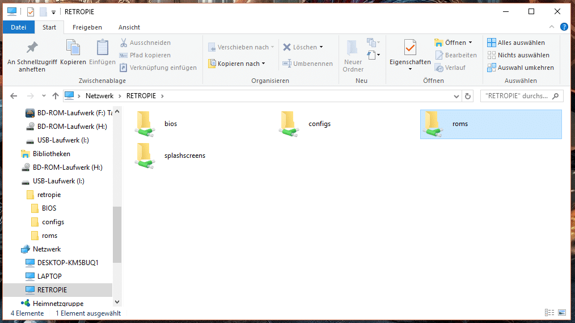Open address bar history dropdown
The height and width of the screenshot is (323, 575).
click(x=456, y=96)
